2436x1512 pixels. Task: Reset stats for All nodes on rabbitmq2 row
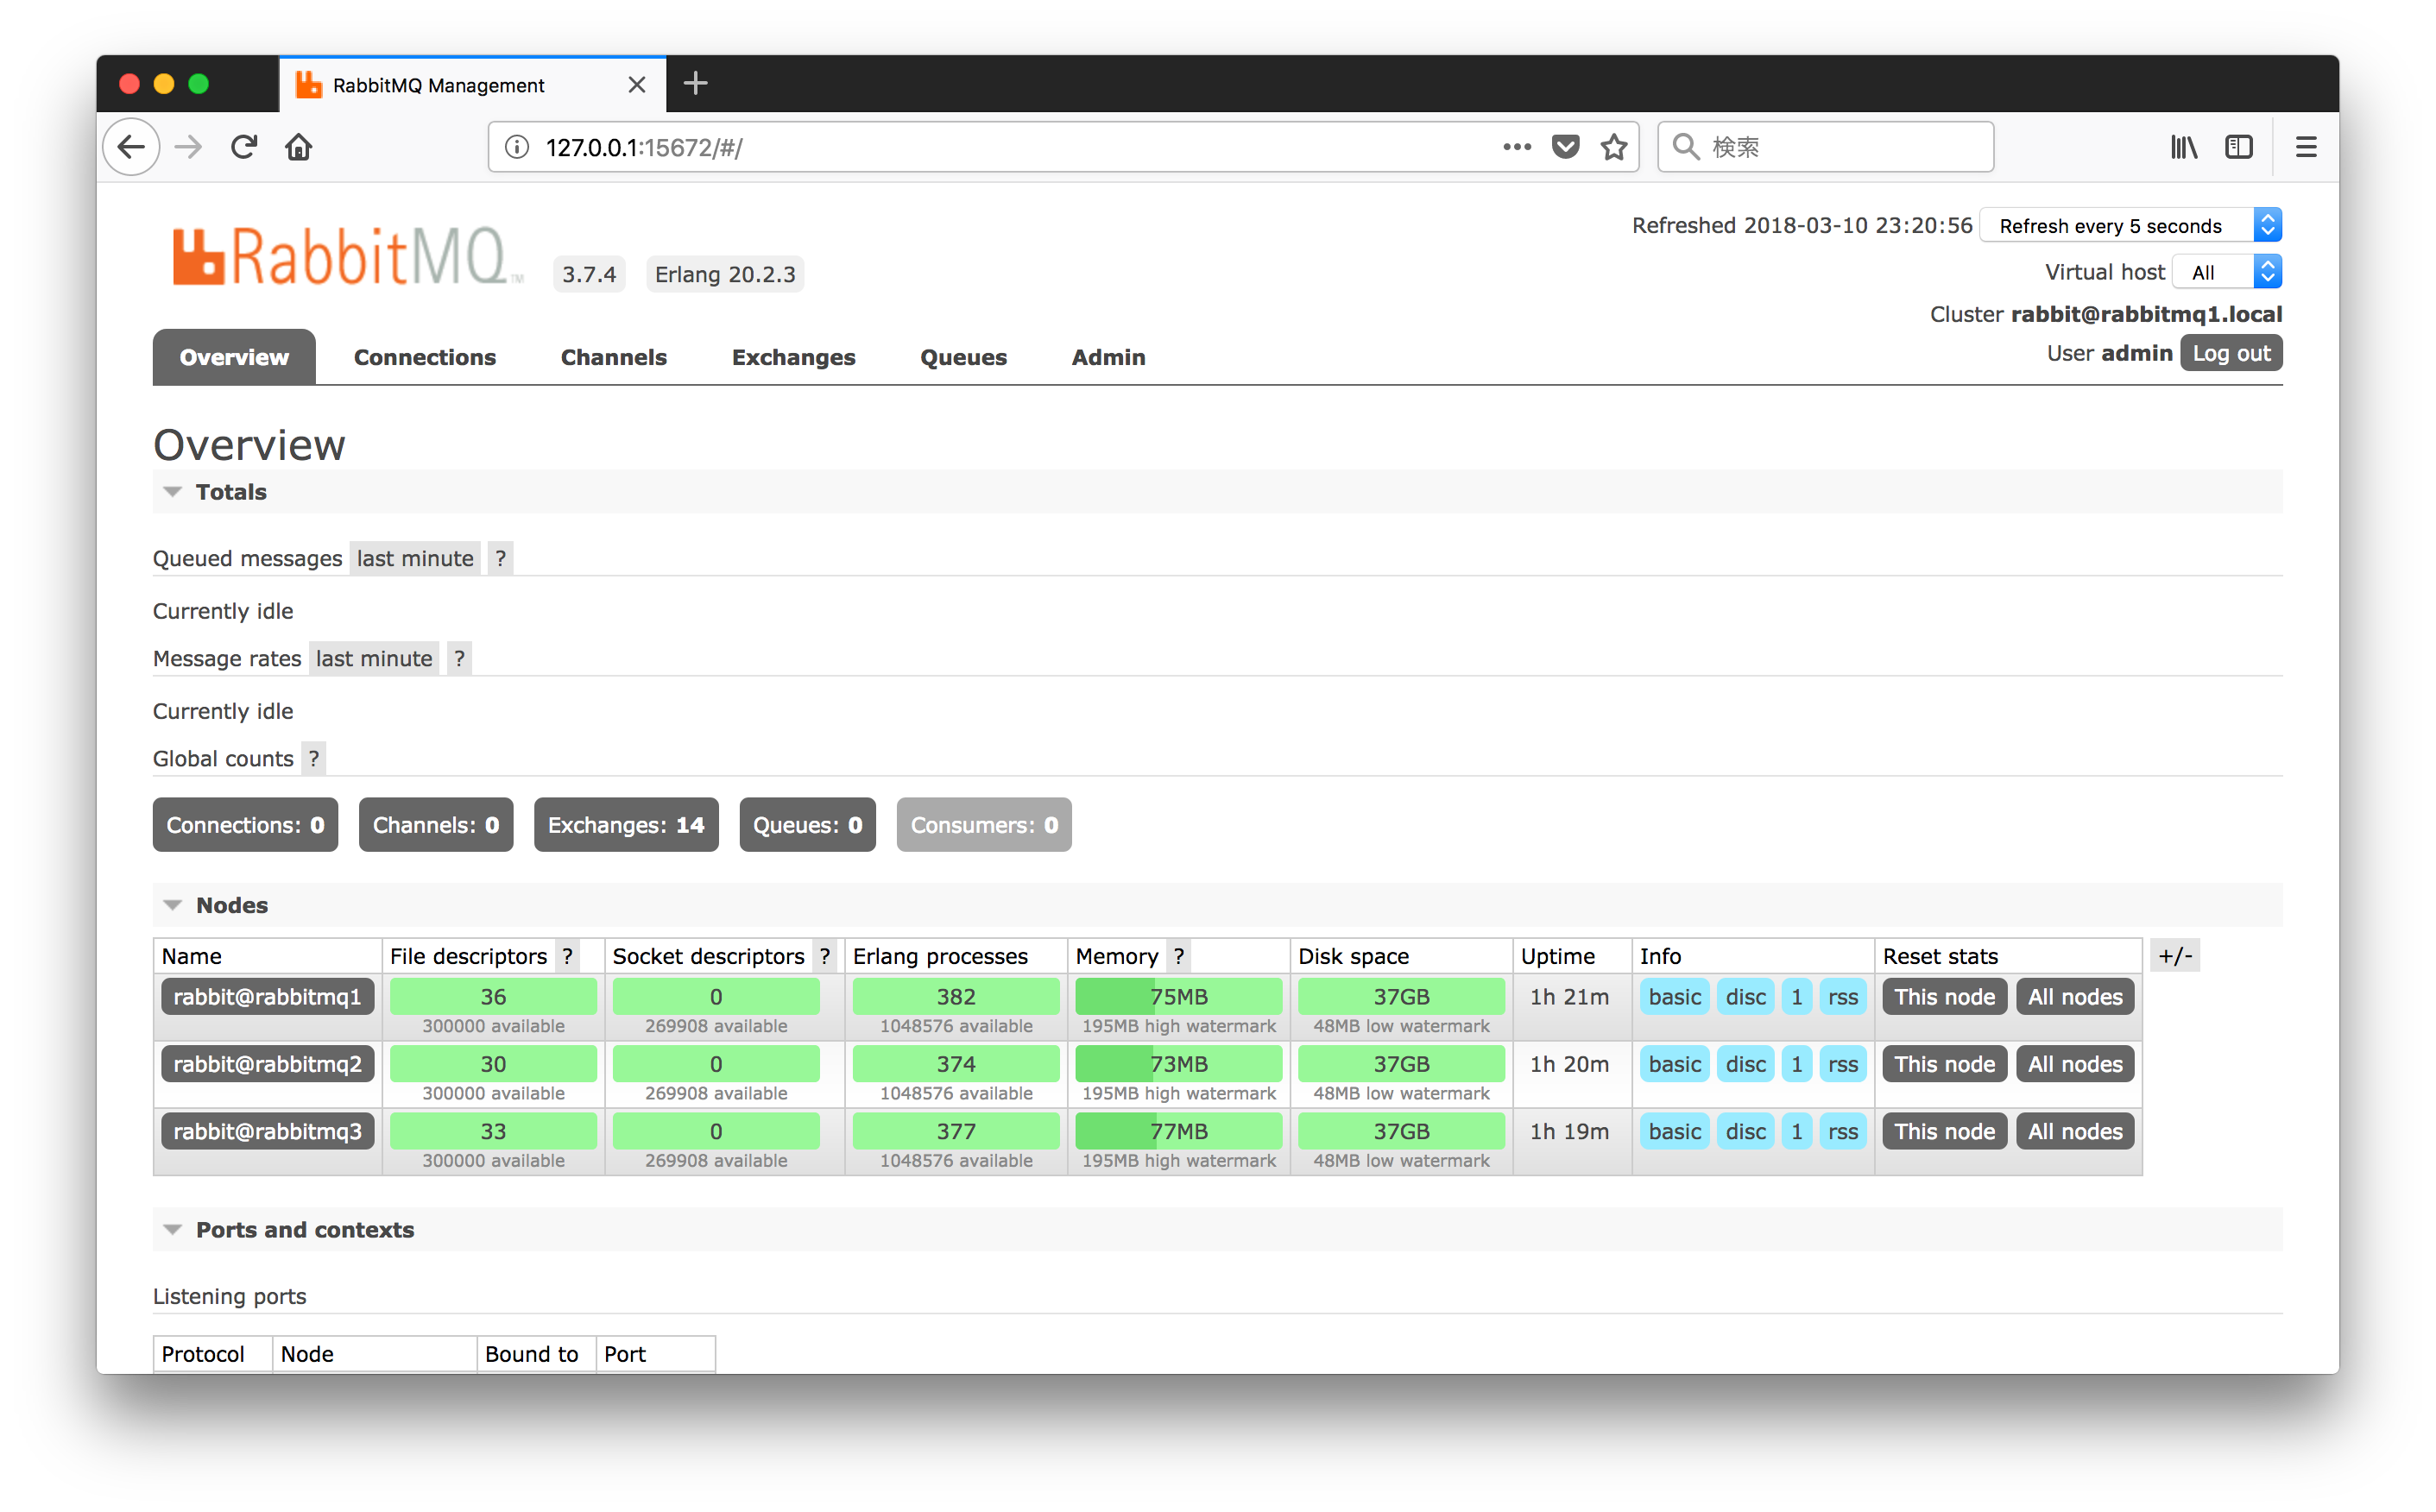click(2075, 1064)
